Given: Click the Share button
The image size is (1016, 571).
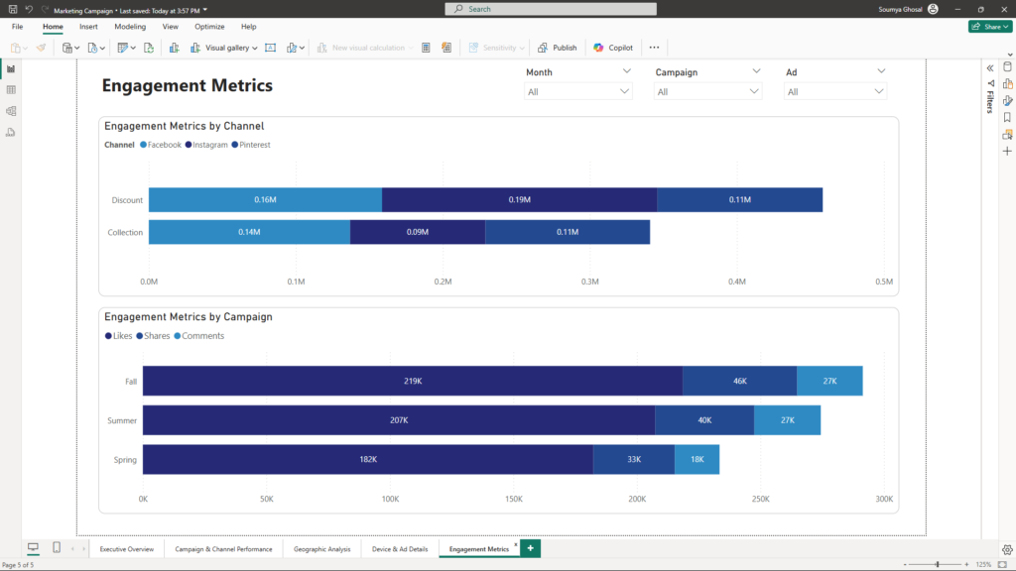Looking at the screenshot, I should 989,27.
